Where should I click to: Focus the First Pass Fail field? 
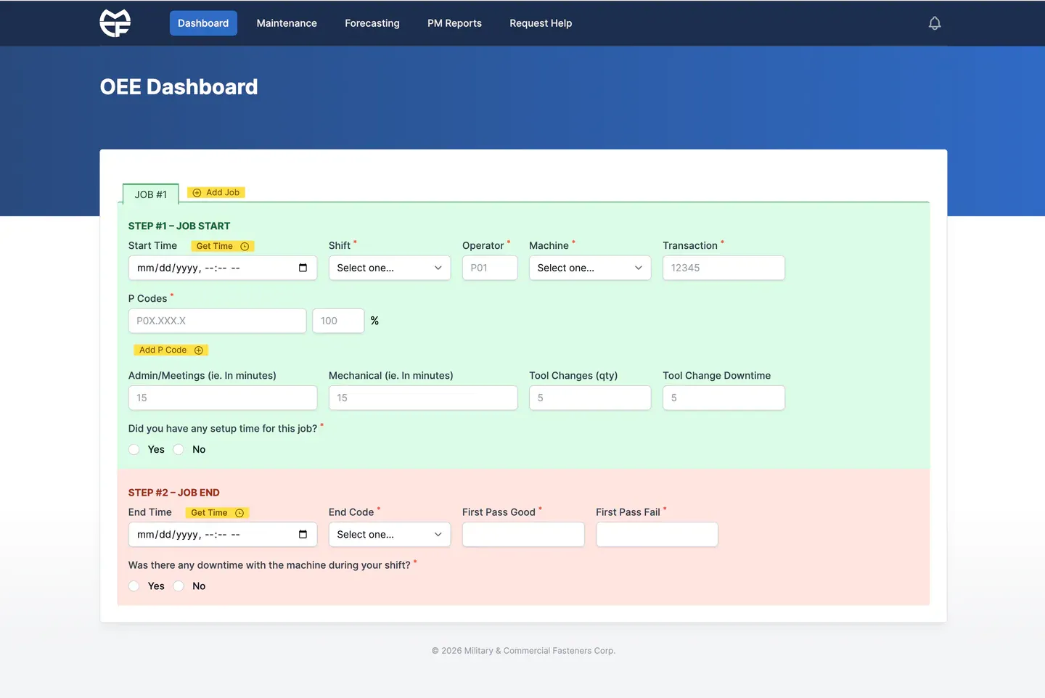tap(657, 535)
